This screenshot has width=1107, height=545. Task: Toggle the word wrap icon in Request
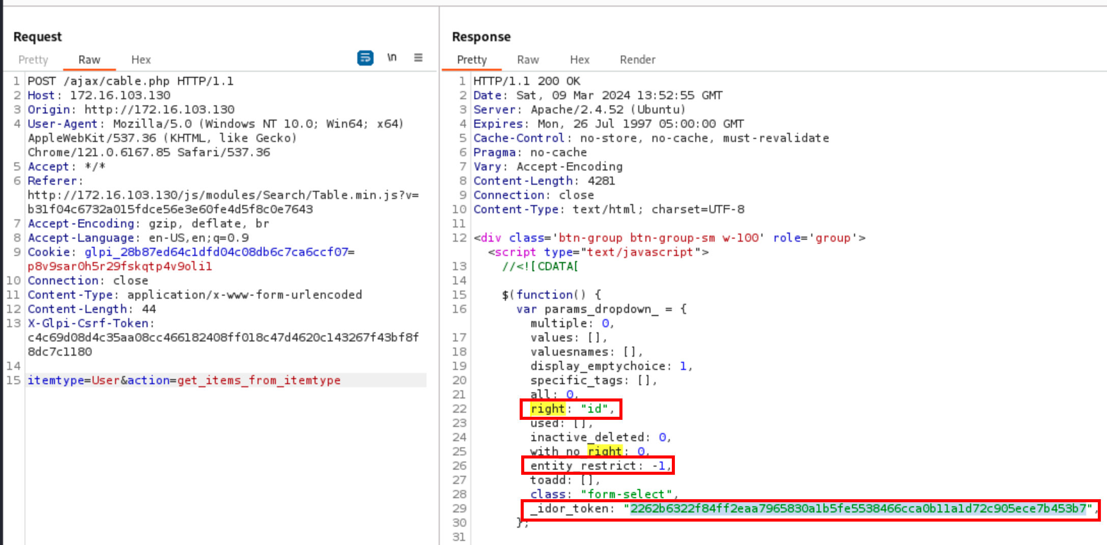pos(365,58)
